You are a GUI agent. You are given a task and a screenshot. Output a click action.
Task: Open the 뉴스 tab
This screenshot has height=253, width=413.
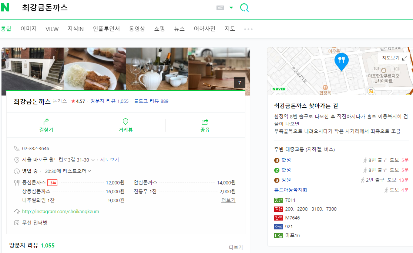coord(179,29)
